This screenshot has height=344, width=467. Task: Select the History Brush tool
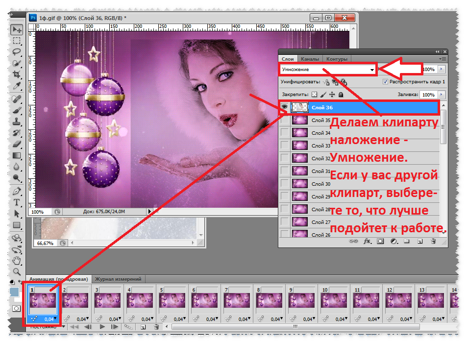coord(17,132)
